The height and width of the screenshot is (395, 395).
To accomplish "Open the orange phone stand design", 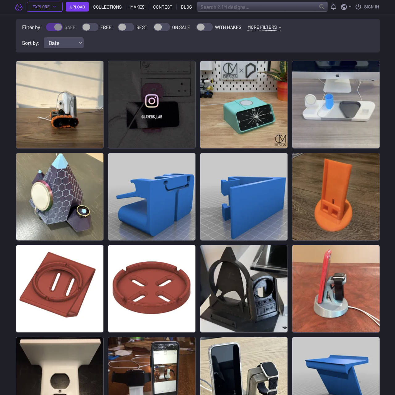I will (x=336, y=197).
